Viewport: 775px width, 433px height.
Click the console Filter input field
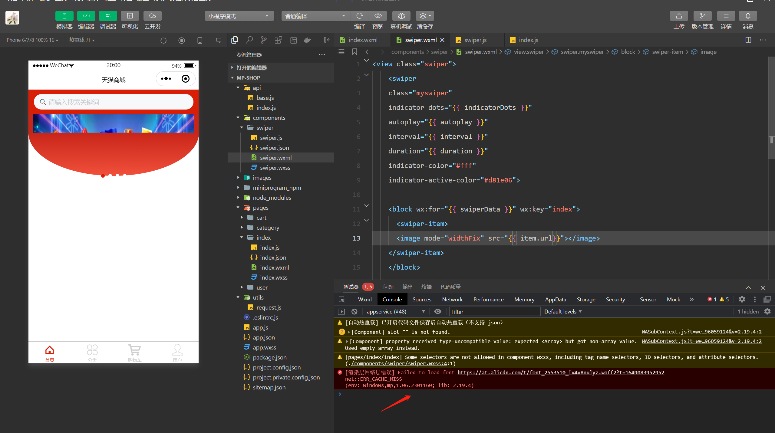coord(495,311)
